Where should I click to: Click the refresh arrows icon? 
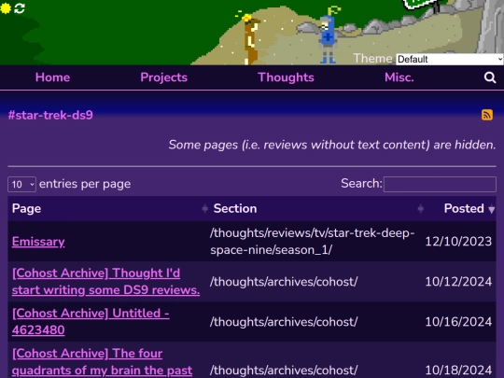[x=20, y=8]
